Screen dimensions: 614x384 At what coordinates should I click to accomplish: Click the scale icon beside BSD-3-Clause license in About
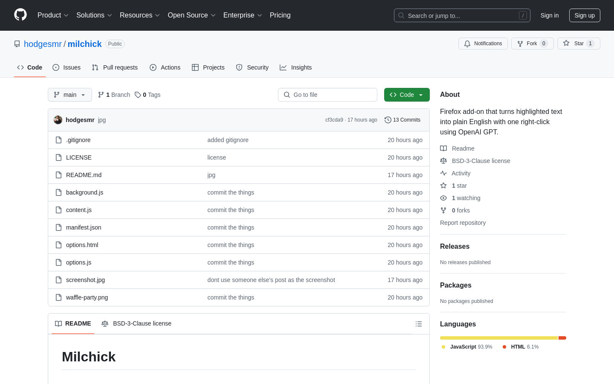point(443,161)
